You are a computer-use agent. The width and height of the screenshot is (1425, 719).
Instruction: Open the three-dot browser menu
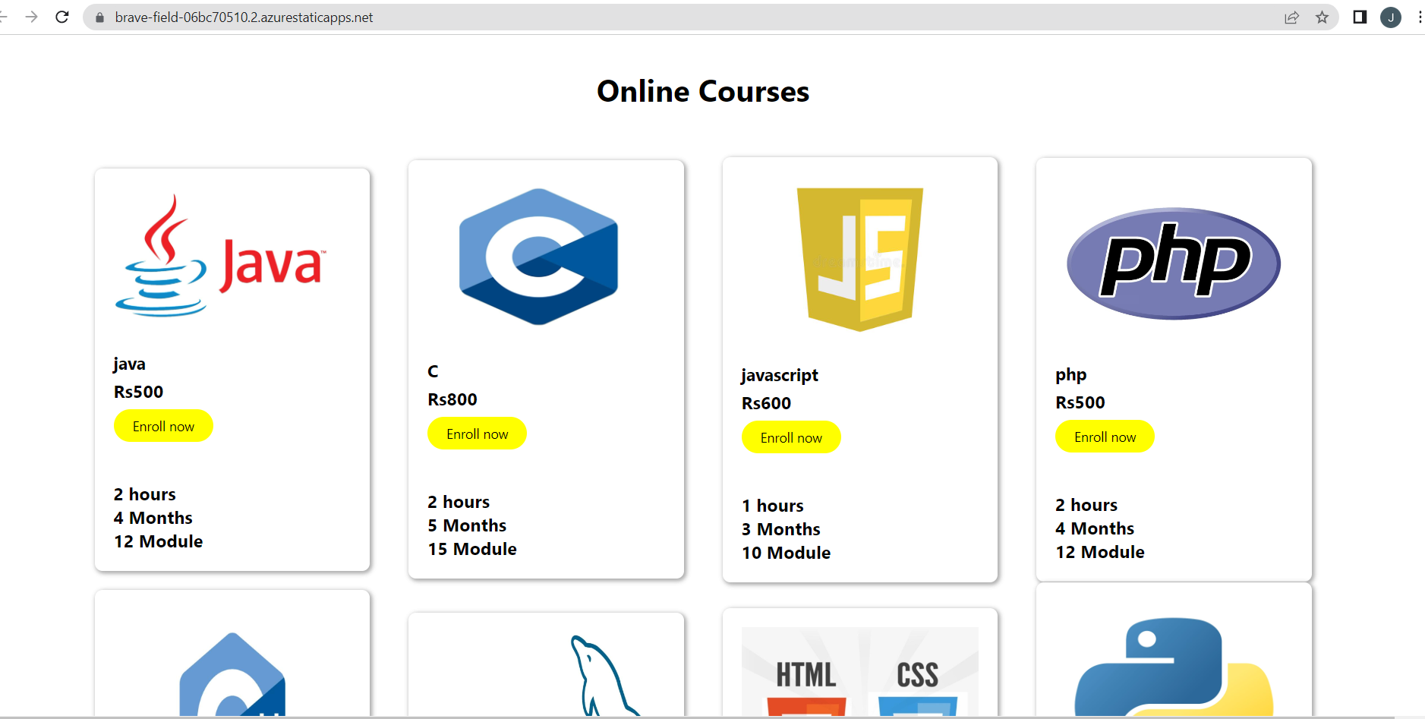pos(1421,17)
